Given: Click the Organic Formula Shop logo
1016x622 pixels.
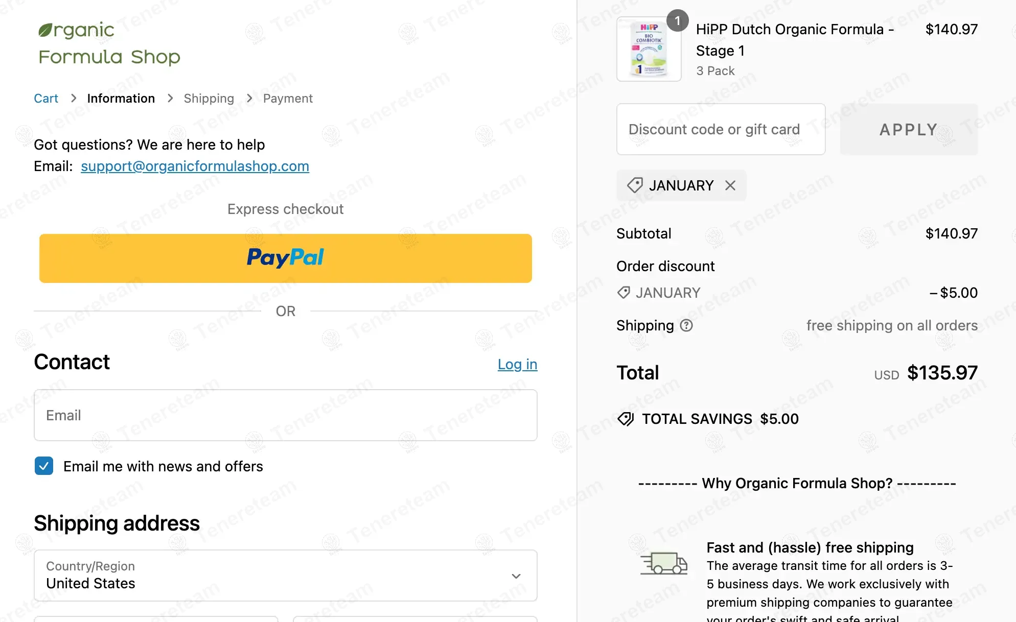Looking at the screenshot, I should coord(109,44).
